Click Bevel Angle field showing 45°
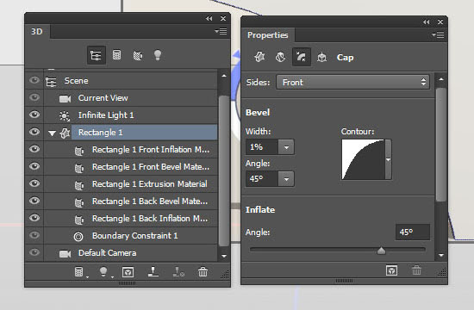The height and width of the screenshot is (310, 474). click(x=262, y=179)
